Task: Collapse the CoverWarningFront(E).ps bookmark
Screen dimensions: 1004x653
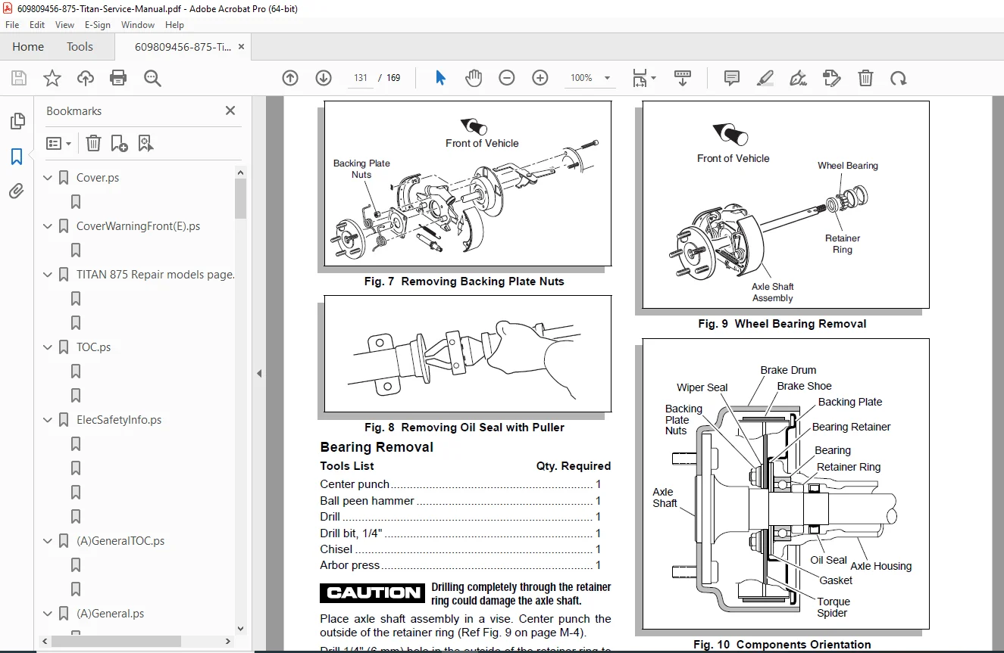Action: 48,226
